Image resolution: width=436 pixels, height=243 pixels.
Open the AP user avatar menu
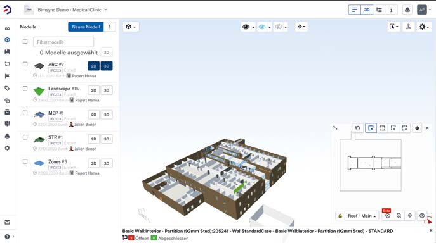pos(422,9)
